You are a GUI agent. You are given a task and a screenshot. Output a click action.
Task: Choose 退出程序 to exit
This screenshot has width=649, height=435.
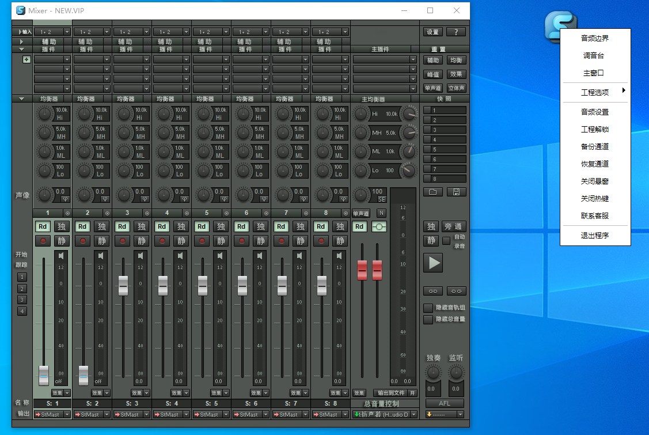595,235
